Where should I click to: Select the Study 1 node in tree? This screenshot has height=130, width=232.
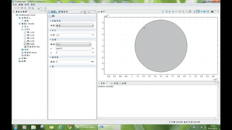23,58
